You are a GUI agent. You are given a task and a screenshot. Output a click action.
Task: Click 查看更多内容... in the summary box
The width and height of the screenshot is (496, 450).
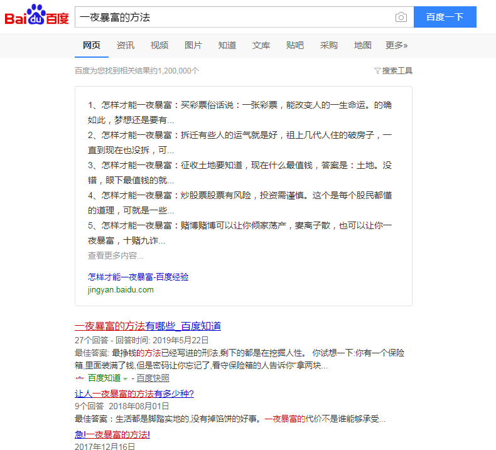pyautogui.click(x=116, y=255)
